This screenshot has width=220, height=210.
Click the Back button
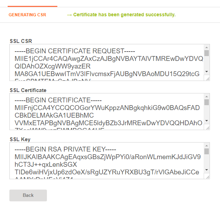click(28, 195)
